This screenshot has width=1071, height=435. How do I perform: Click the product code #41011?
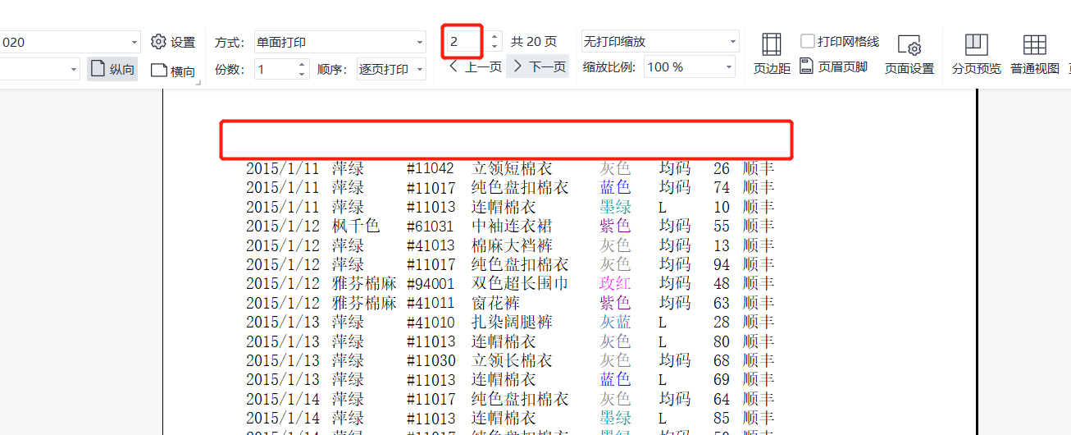pos(430,303)
